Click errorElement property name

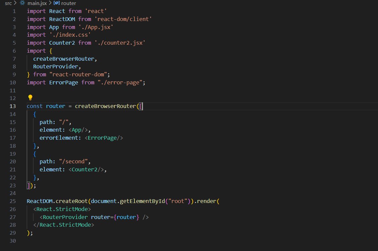59,138
